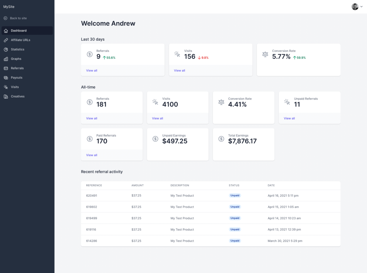Open the MySite title menu
This screenshot has height=273, width=367.
9,6
